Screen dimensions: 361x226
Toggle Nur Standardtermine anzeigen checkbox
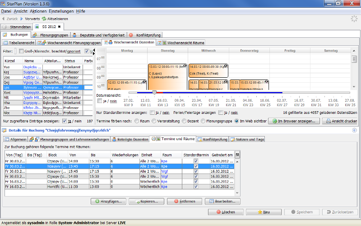(x=152, y=113)
